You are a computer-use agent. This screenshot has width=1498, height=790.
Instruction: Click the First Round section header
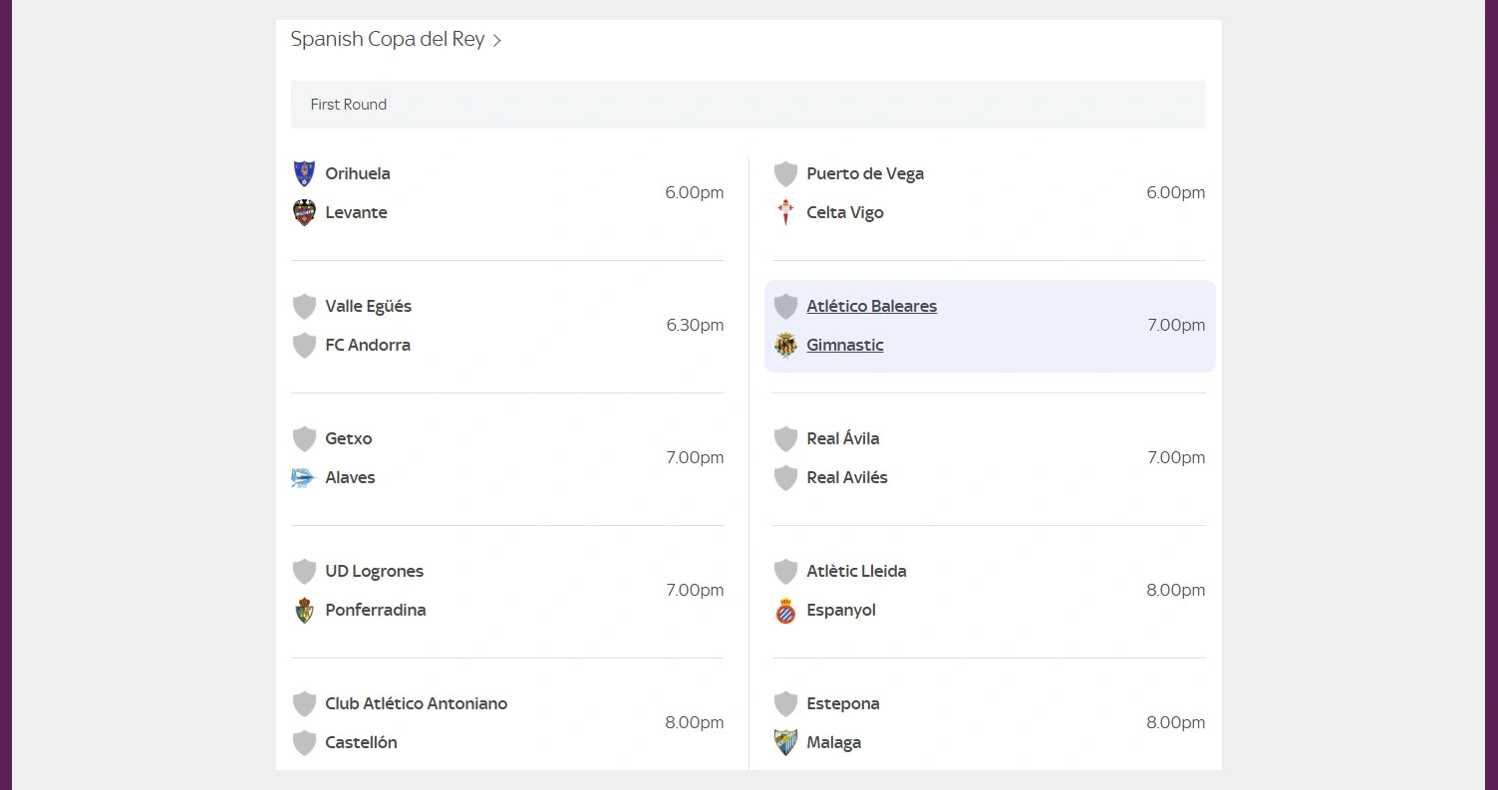348,104
